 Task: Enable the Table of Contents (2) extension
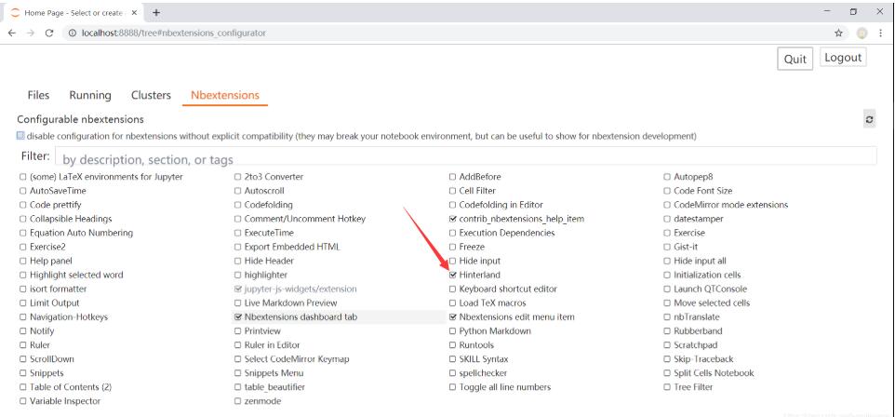pyautogui.click(x=22, y=387)
